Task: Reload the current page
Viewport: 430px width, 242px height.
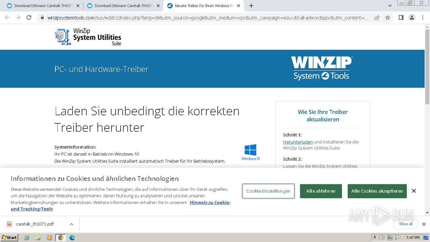Action: click(x=29, y=17)
